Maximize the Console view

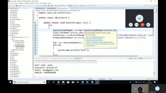[154, 59]
